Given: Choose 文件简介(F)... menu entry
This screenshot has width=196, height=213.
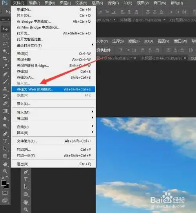Looking at the screenshot, I should point(54,141).
